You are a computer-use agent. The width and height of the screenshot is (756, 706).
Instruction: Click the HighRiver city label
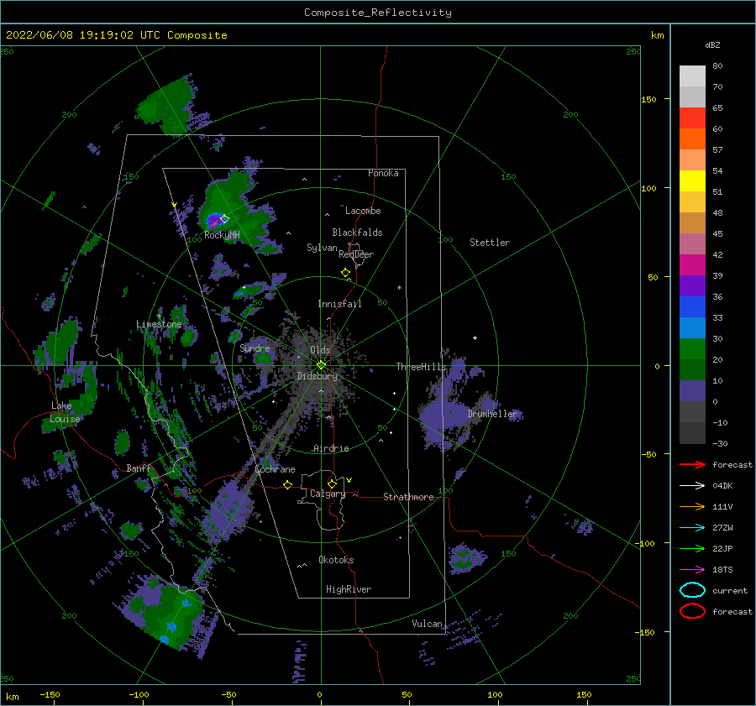(349, 589)
